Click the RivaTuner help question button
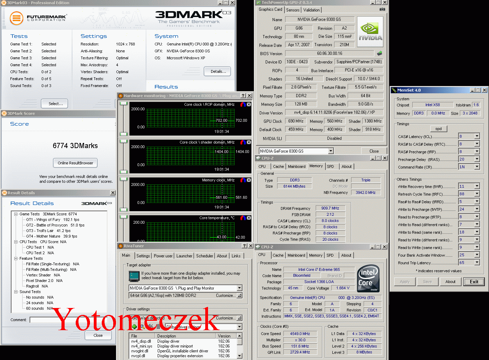The height and width of the screenshot is (360, 489). (244, 246)
